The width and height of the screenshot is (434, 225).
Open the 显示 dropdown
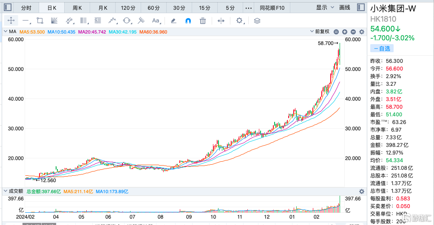click(x=325, y=8)
